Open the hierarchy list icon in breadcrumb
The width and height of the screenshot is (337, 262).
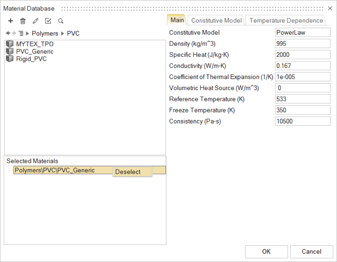[x=21, y=34]
